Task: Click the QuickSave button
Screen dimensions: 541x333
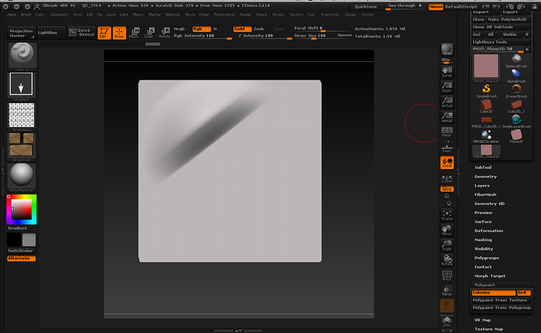Action: point(366,7)
